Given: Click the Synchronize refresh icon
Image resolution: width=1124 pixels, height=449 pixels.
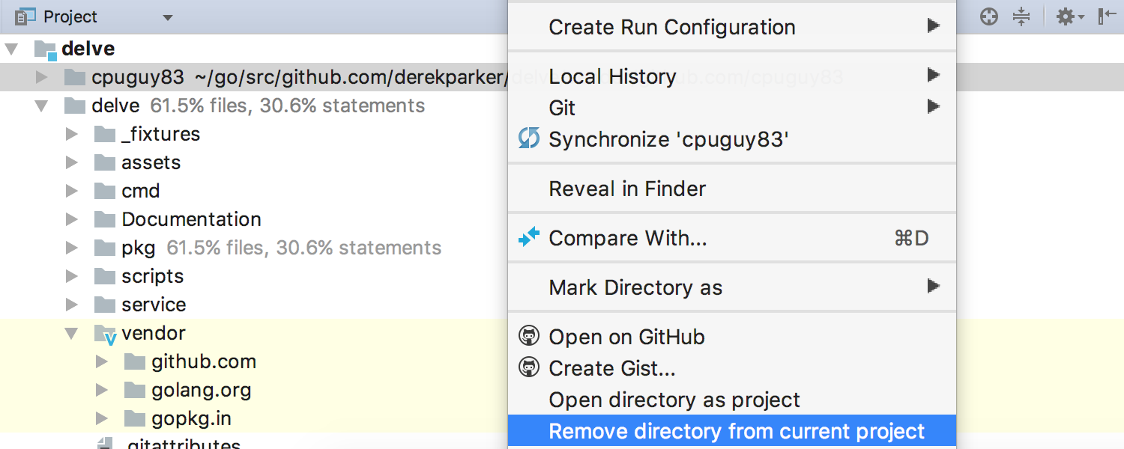Looking at the screenshot, I should [529, 138].
